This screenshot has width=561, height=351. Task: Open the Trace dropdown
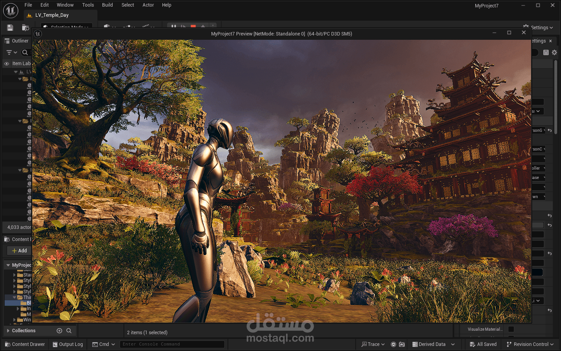(373, 344)
